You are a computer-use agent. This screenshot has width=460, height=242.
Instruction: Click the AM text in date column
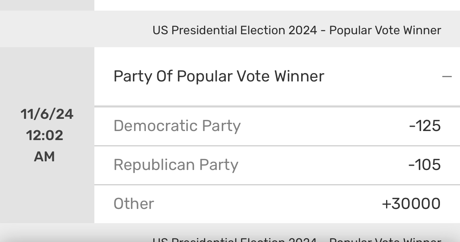tap(44, 157)
